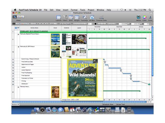Open the Insert... dropdown
Image resolution: width=165 pixels, height=123 pixels.
pyautogui.click(x=54, y=24)
